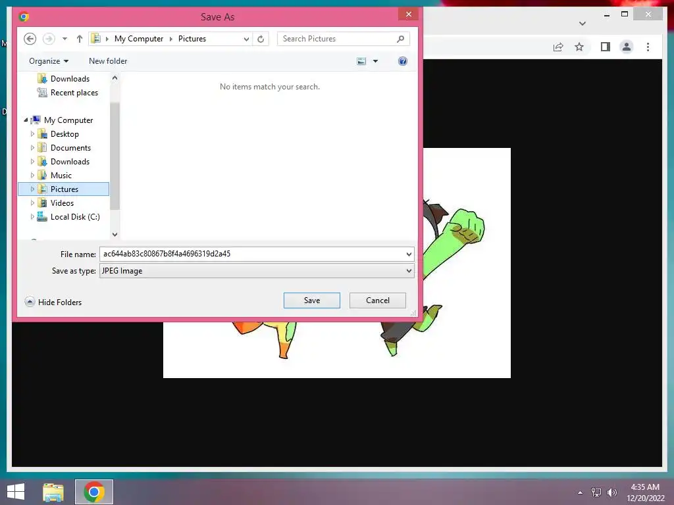Screen dimensions: 674x505
Task: Click the Chrome taskbar icon
Action: pos(94,492)
